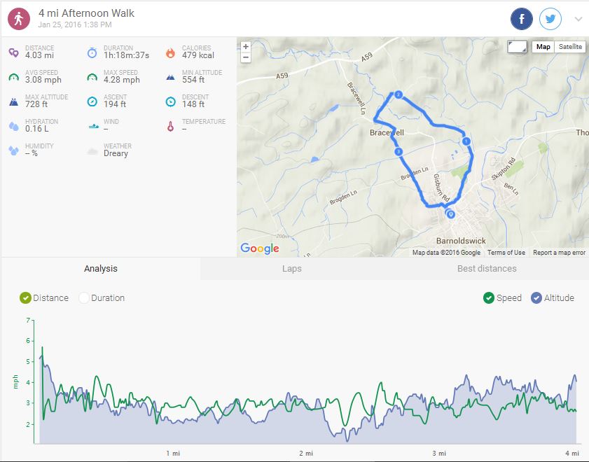
Task: Share the walk on Facebook
Action: pyautogui.click(x=522, y=19)
